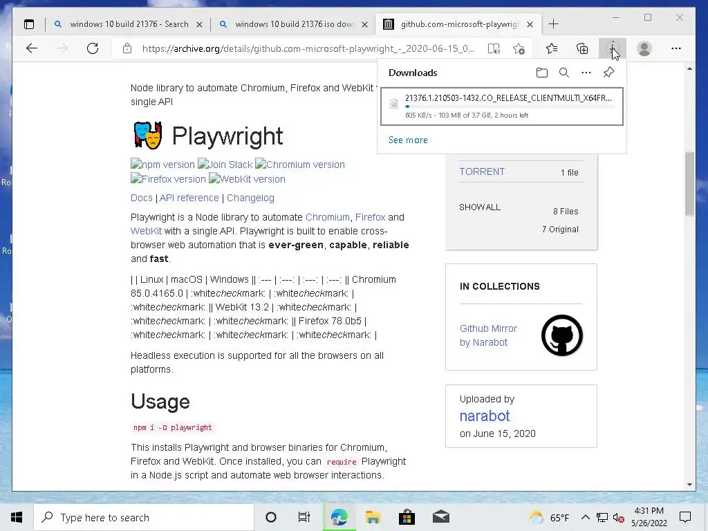Show hidden system tray icons
Image resolution: width=708 pixels, height=531 pixels.
pyautogui.click(x=585, y=517)
